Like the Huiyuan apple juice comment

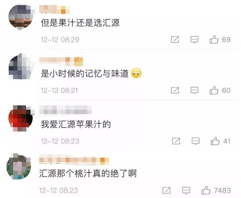coord(215,141)
